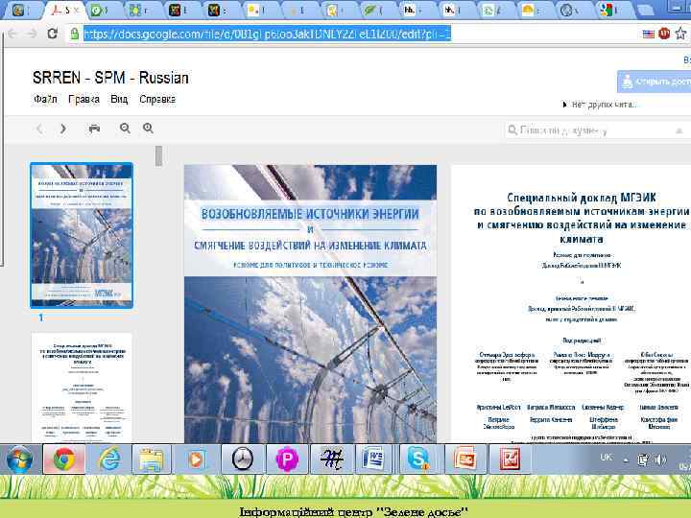
Task: Click the SRREN - SPM - Russian title
Action: click(x=110, y=78)
